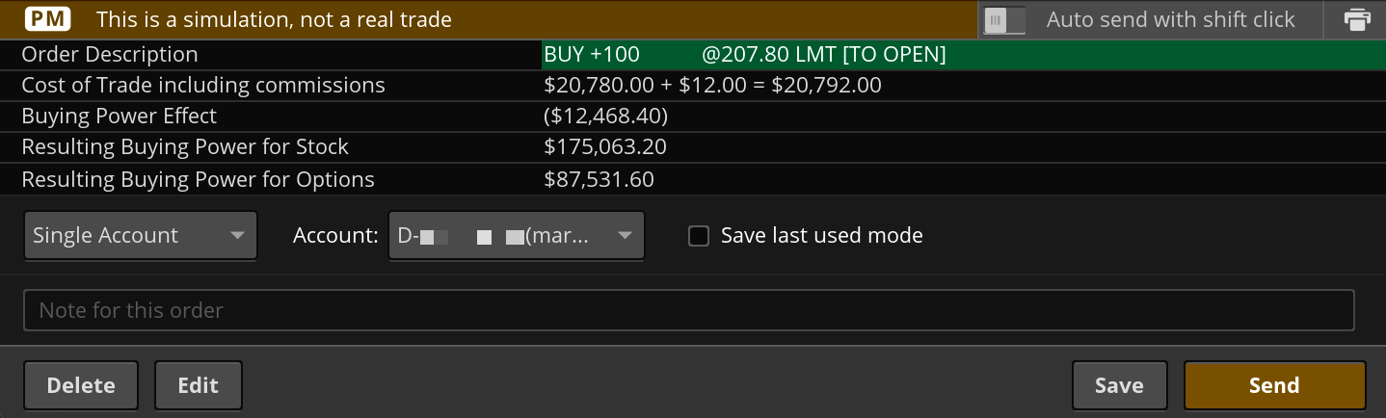
Task: Print the order confirmation
Action: 1357,19
